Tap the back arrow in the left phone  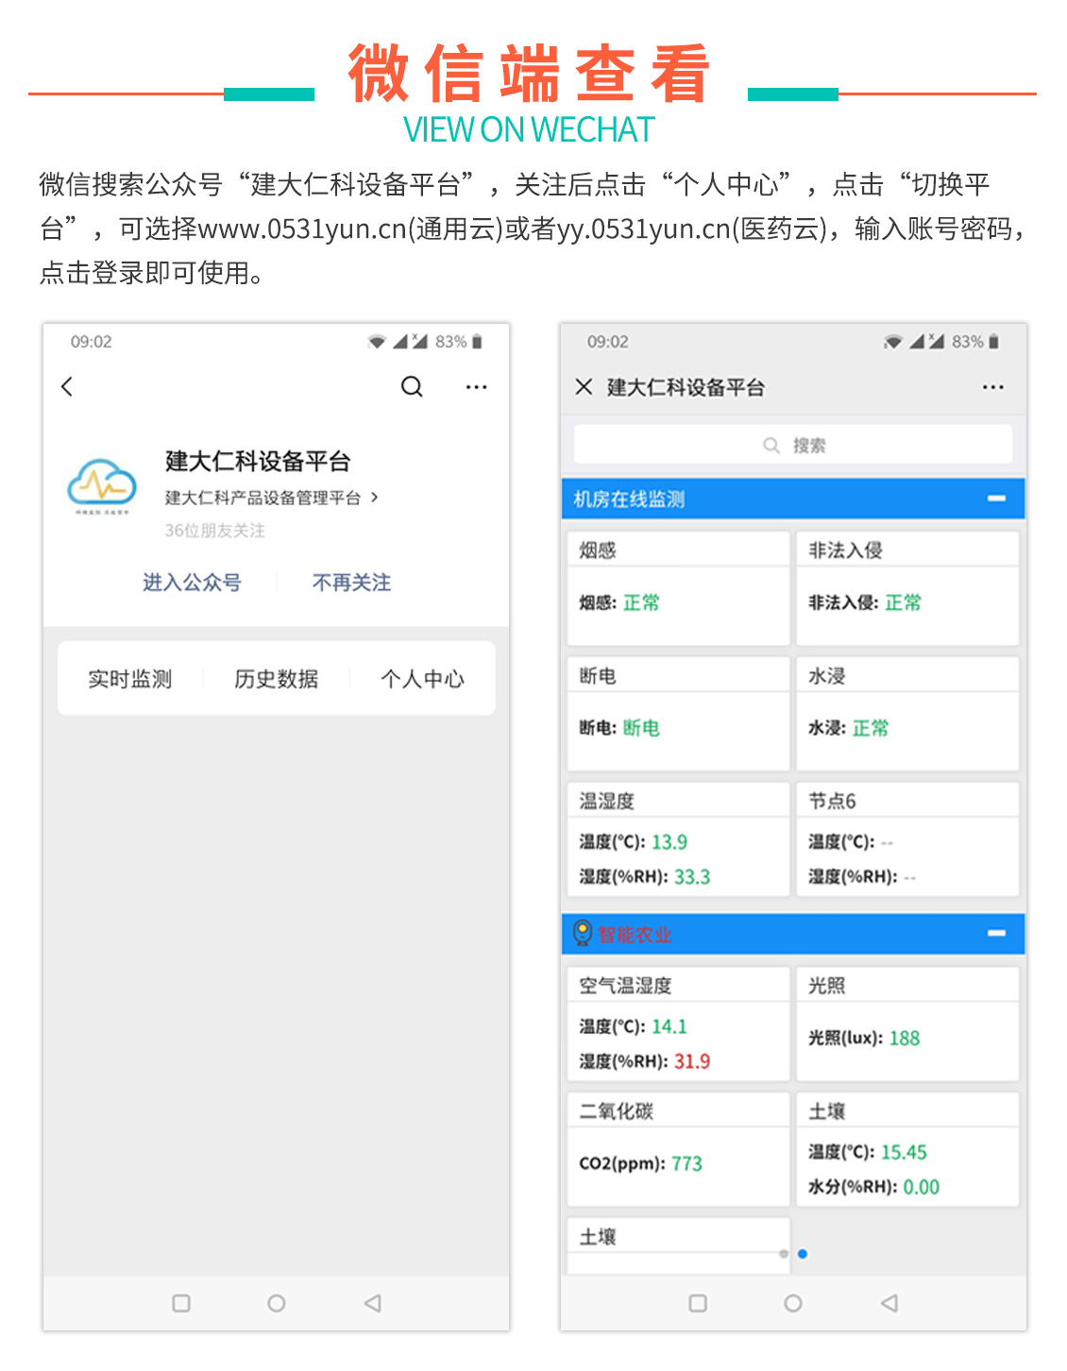pyautogui.click(x=67, y=386)
